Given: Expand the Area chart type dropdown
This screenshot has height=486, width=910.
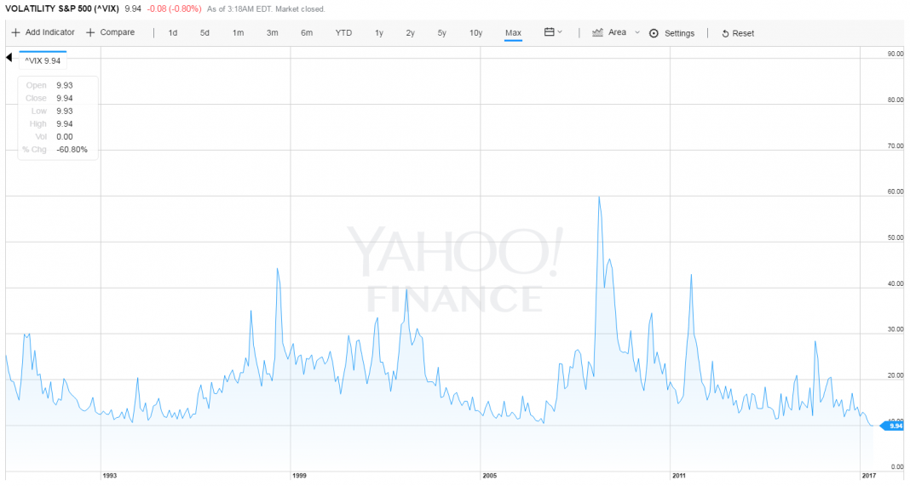Looking at the screenshot, I should click(637, 32).
